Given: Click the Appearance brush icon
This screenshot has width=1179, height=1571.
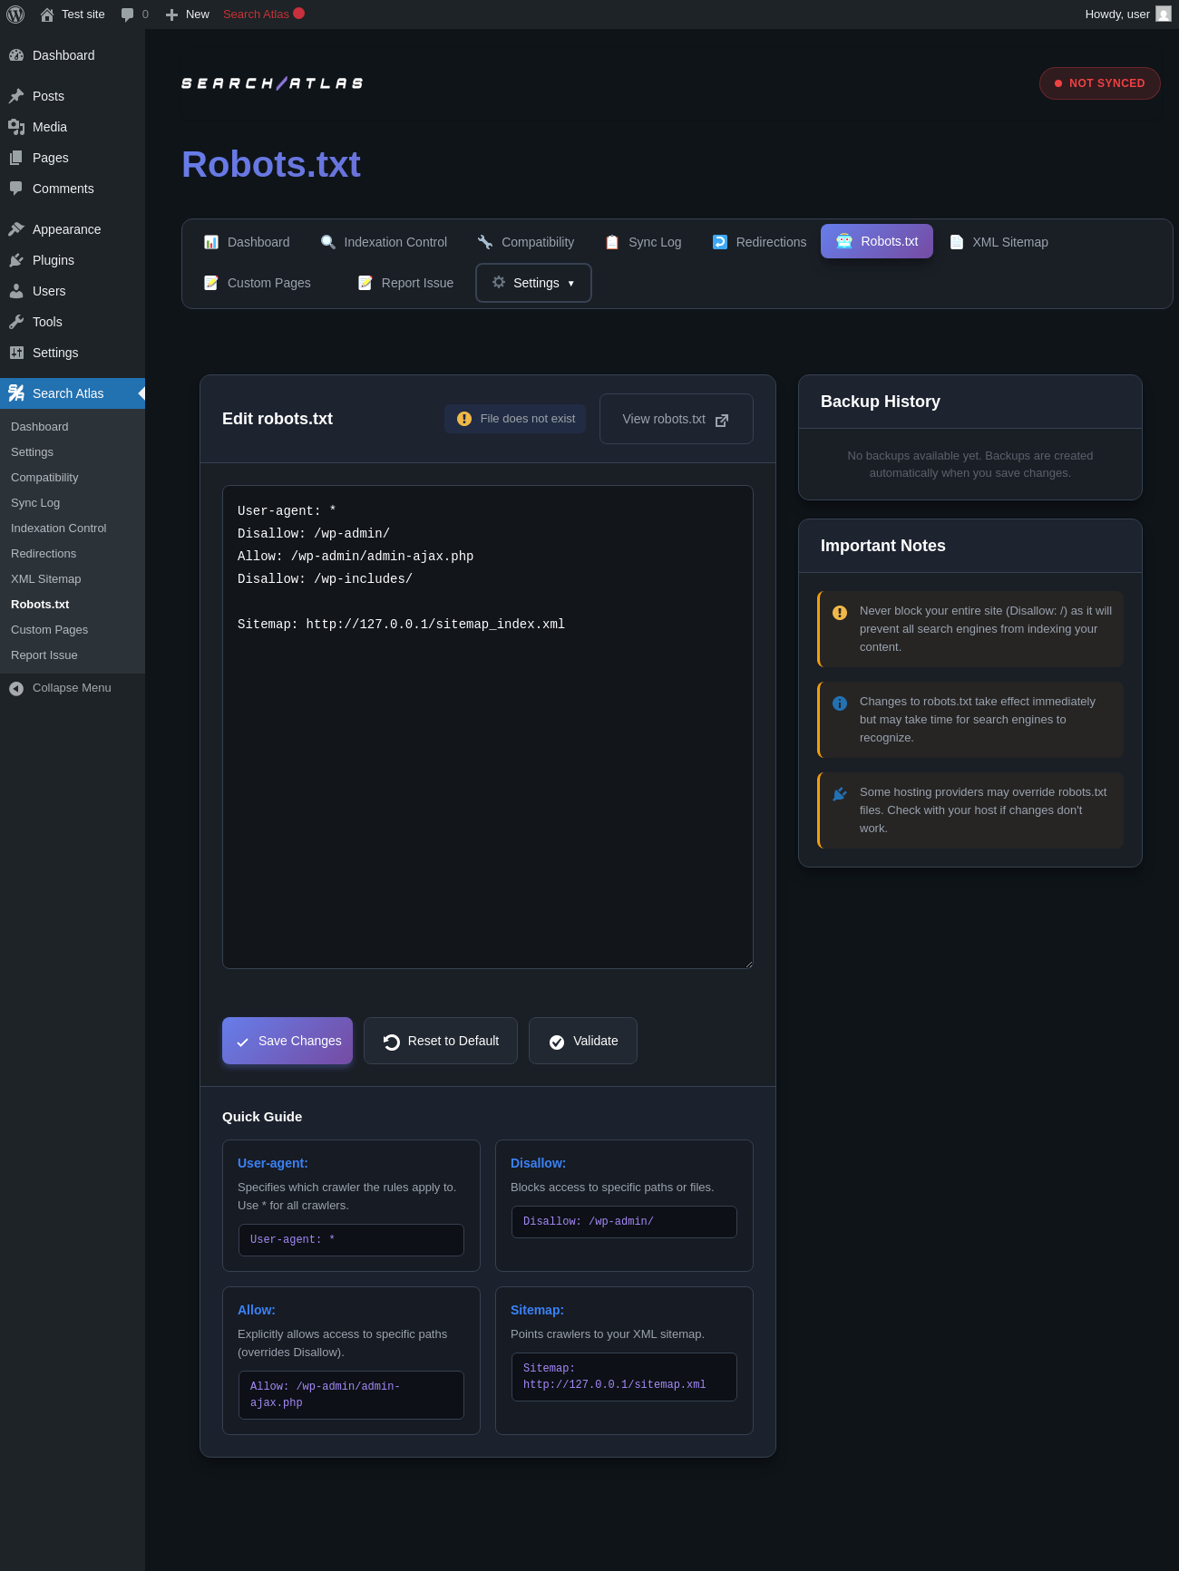Looking at the screenshot, I should click(16, 229).
